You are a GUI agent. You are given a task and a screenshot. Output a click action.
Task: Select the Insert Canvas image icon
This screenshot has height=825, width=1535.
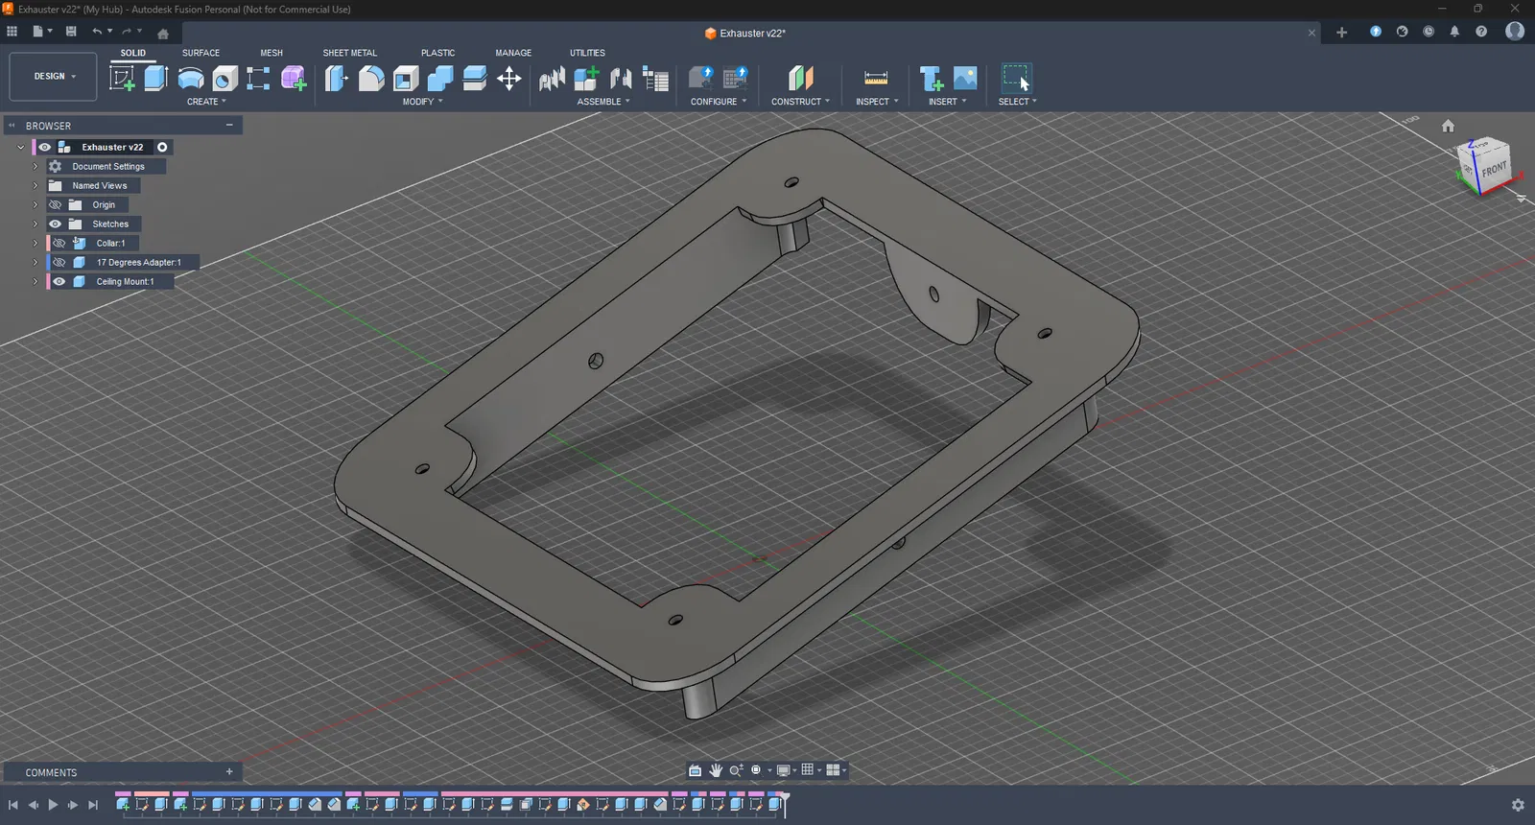pyautogui.click(x=965, y=78)
